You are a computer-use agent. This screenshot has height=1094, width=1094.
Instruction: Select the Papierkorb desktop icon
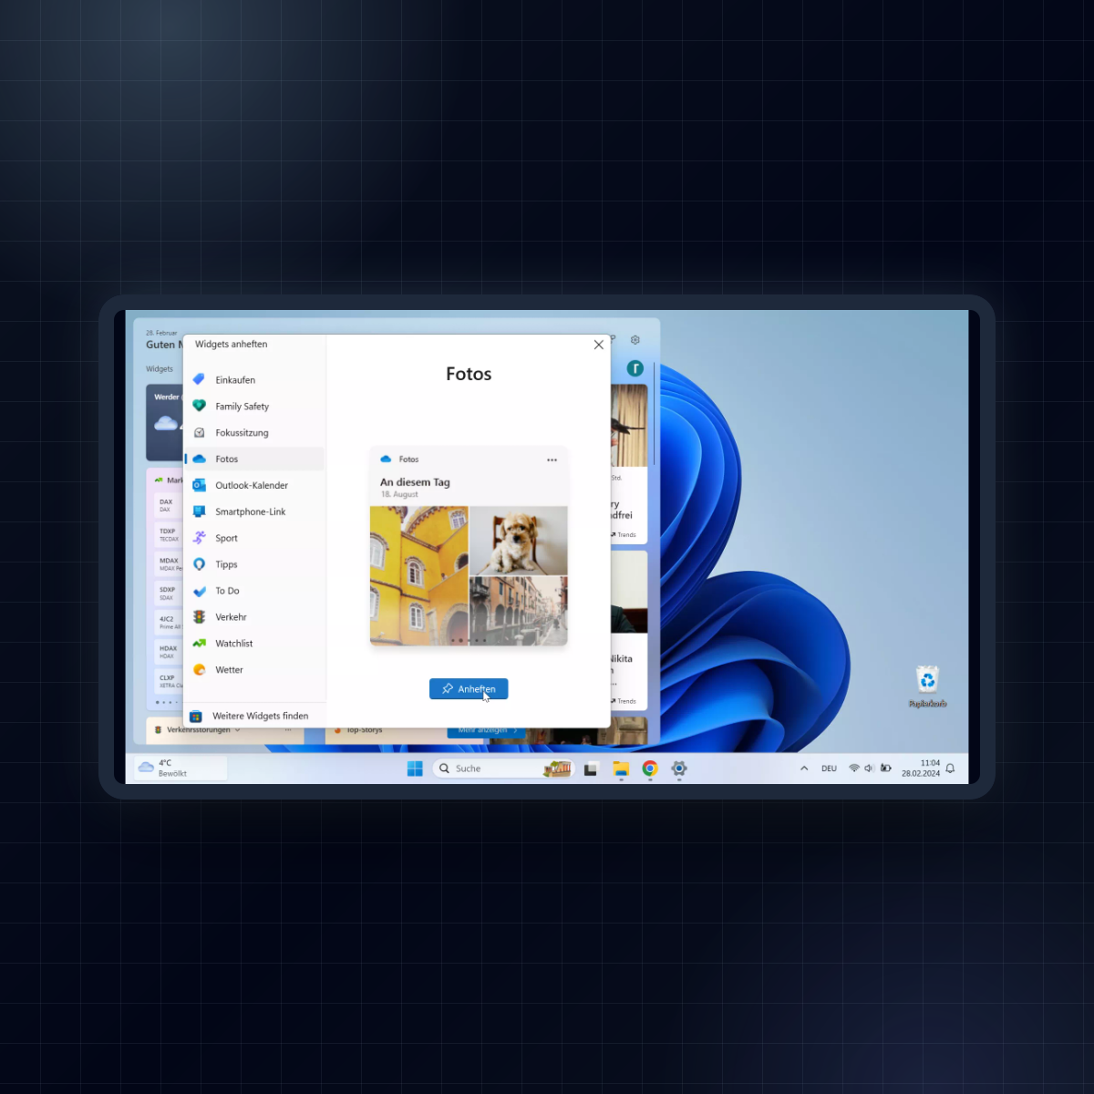[927, 686]
